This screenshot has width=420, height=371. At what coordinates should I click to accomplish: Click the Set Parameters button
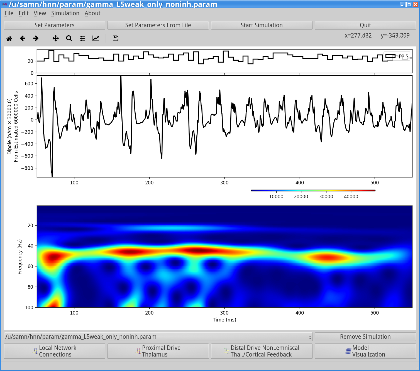coord(55,25)
